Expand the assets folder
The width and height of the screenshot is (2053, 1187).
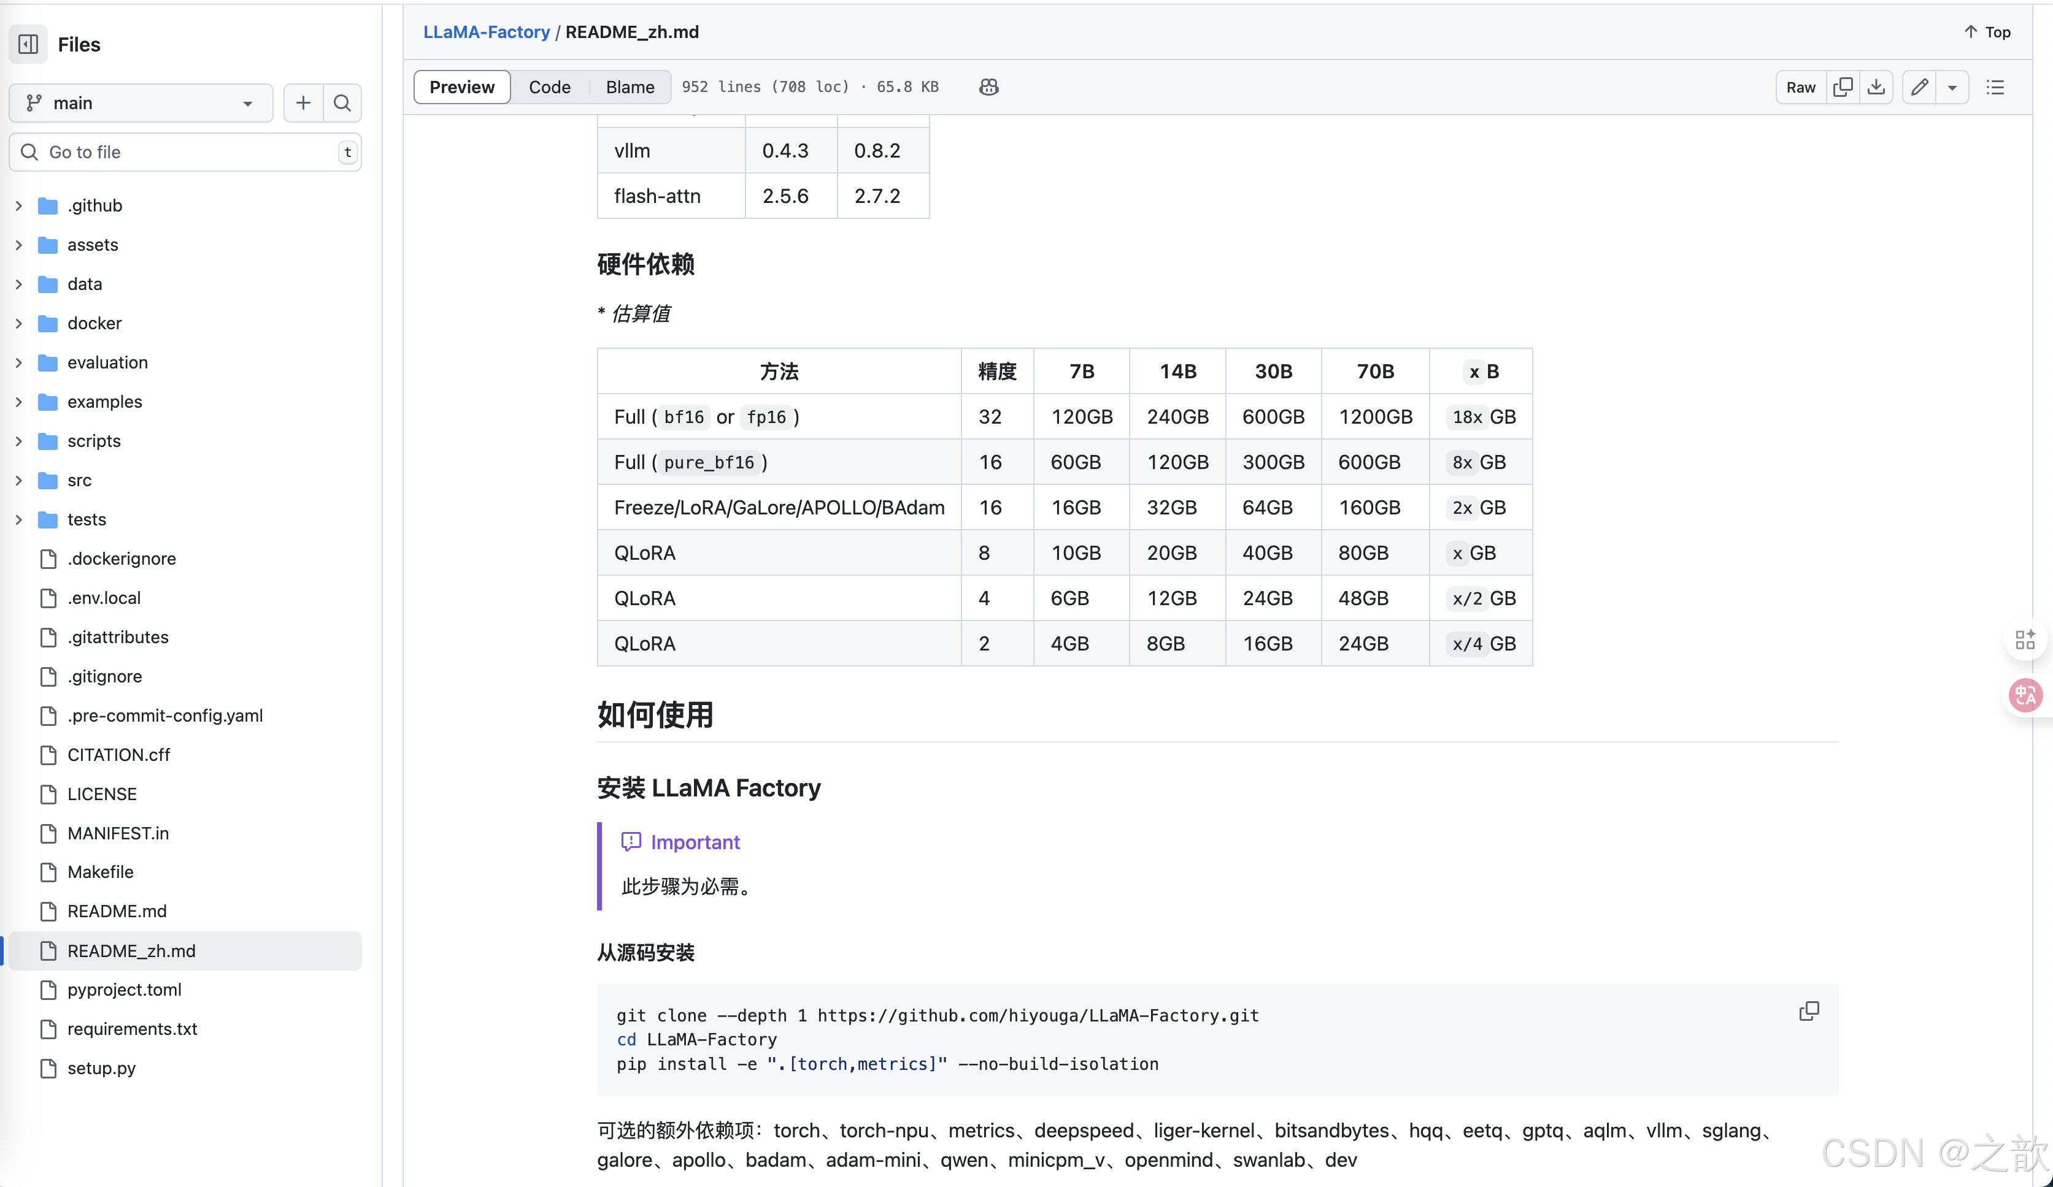[20, 245]
